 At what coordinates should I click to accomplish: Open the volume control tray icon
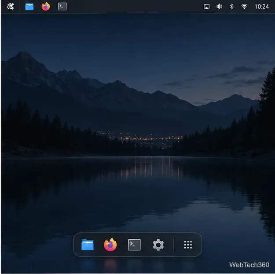point(219,7)
